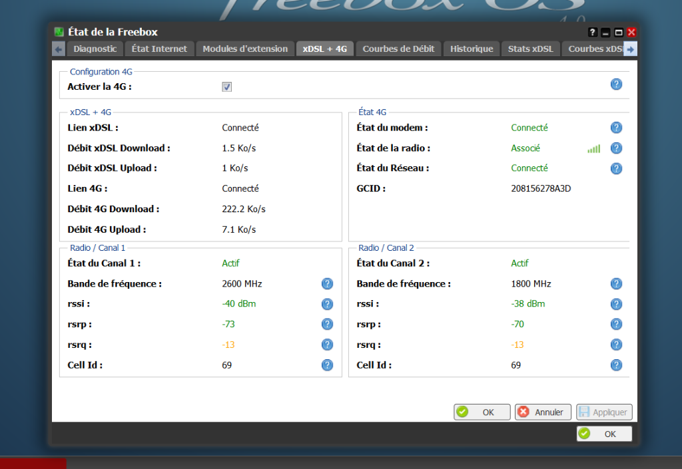682x469 pixels.
Task: Close the État de la Freebox window
Action: coord(631,32)
